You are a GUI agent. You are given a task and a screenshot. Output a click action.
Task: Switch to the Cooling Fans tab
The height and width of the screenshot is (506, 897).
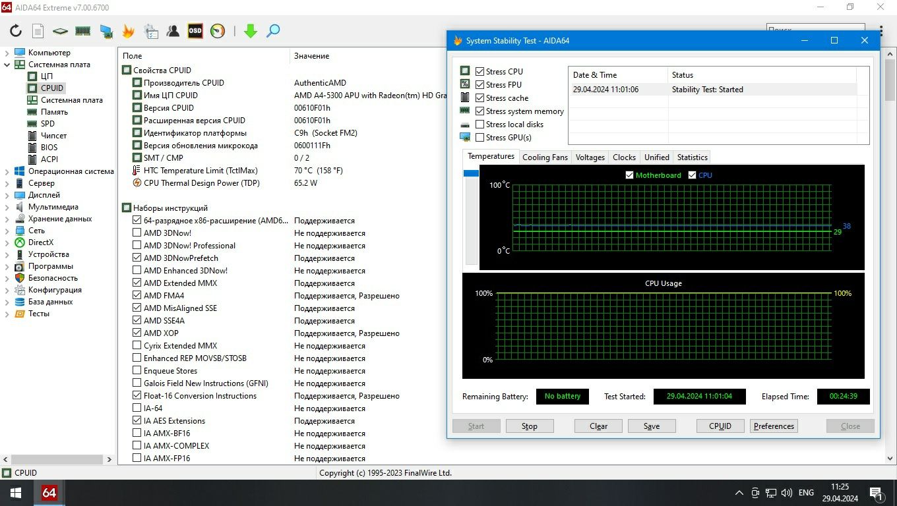click(545, 157)
